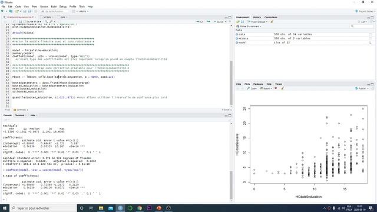
Task: Open the Export dropdown in Plots pane
Action: [x=266, y=88]
